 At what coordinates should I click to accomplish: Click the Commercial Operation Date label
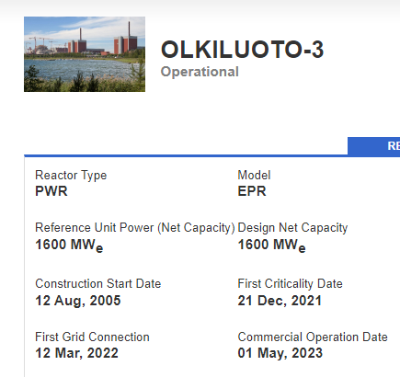313,337
